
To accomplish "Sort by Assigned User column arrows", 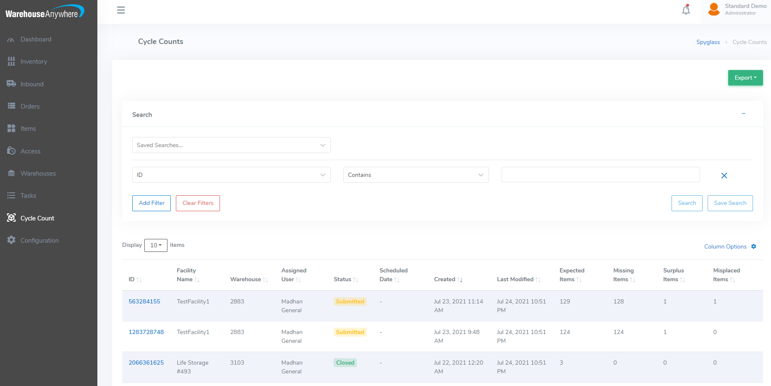I will 298,280.
